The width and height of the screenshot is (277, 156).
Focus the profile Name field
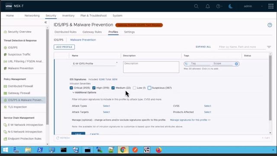(93, 64)
